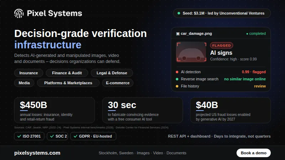Click the SOC 2 badge label

(61, 136)
